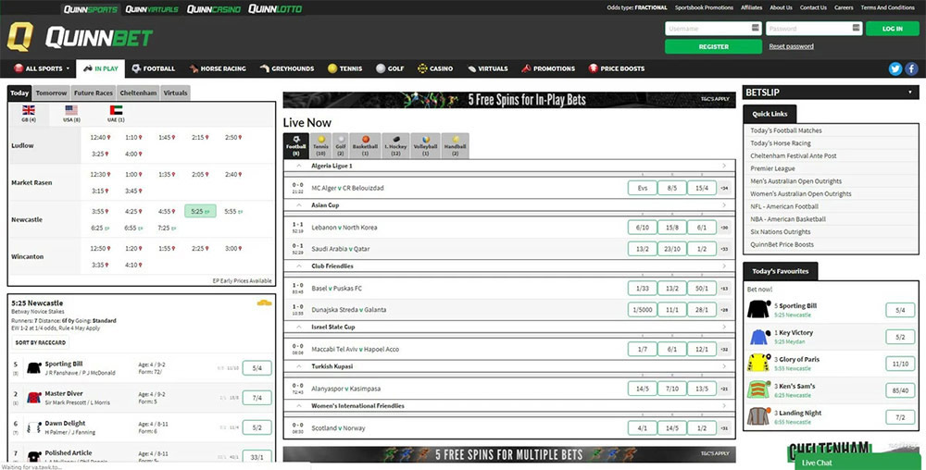Select the Volleyball live now tab

coord(425,145)
